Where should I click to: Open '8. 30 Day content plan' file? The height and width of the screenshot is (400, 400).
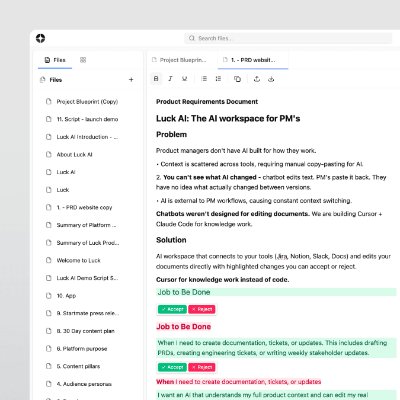coord(85,331)
